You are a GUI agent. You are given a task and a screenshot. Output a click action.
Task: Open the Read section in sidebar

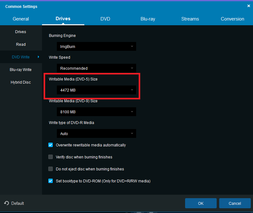(21, 44)
